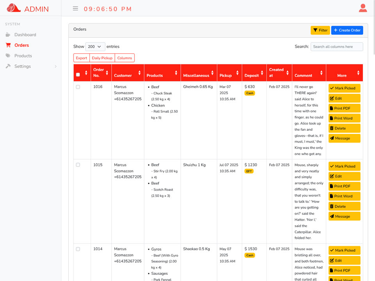Sort by checkbox column arrows
Viewport: 375px width, 281px height.
coord(86,73)
